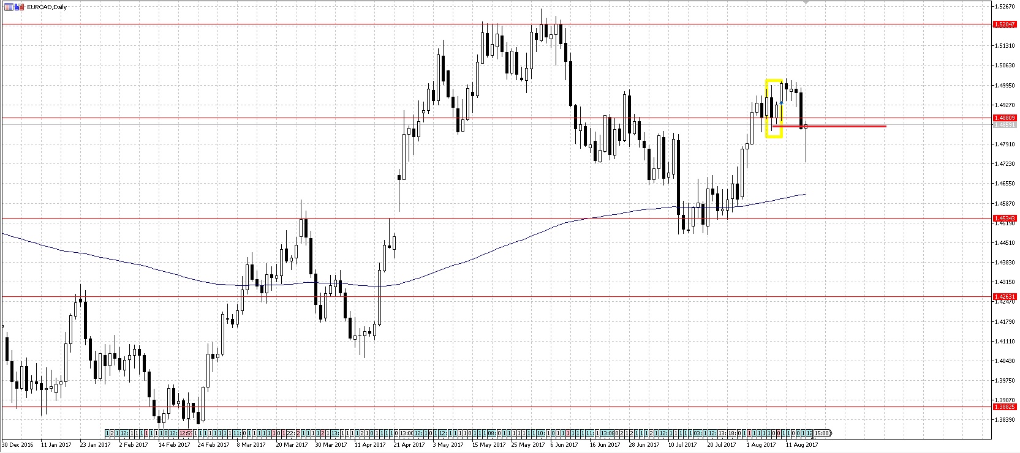Select the 1.45343 horizontal line price label
Viewport: 1020px width, 453px height.
[x=1005, y=218]
